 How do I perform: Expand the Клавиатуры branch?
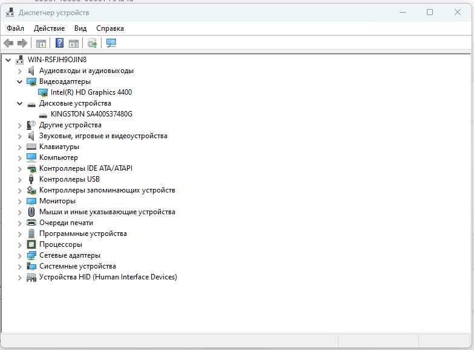[x=19, y=147]
